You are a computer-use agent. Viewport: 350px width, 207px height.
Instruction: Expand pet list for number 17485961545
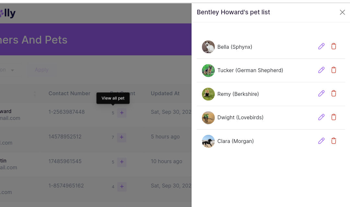pyautogui.click(x=122, y=162)
